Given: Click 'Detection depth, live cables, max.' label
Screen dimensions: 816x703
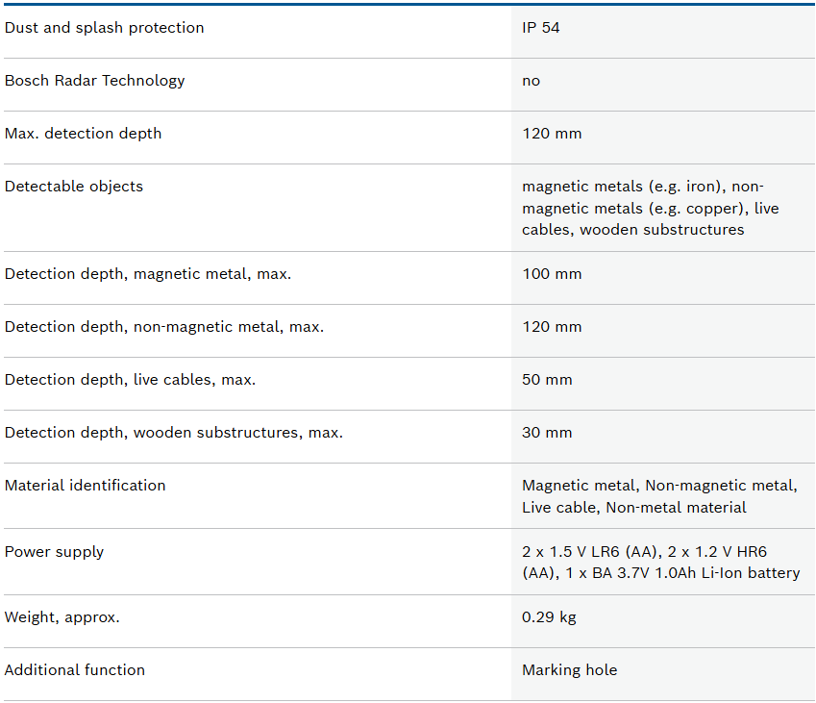Looking at the screenshot, I should click(130, 380).
